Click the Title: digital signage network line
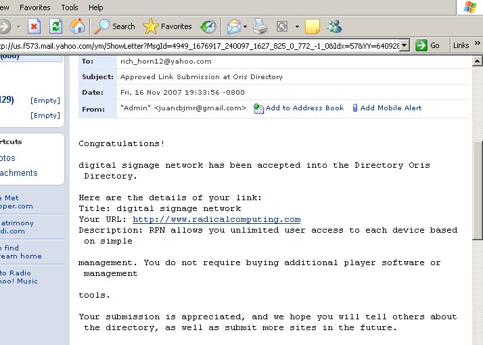 point(160,208)
